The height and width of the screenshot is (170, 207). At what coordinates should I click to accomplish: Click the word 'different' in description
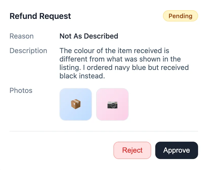[x=74, y=59]
